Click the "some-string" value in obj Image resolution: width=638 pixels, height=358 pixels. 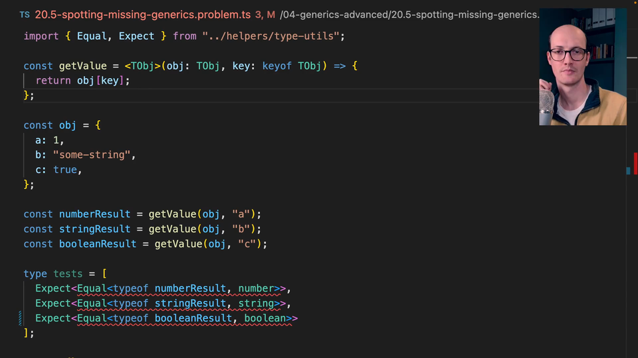(94, 154)
